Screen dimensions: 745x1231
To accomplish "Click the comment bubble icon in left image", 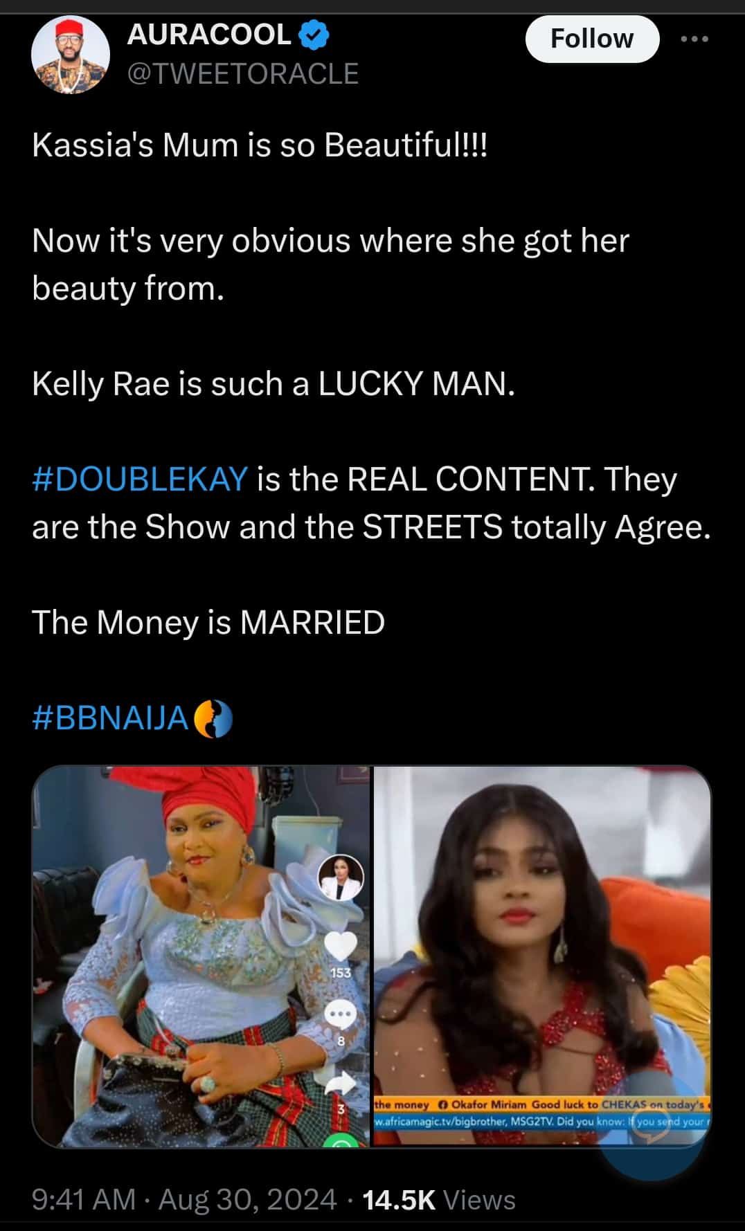I will click(x=341, y=1014).
